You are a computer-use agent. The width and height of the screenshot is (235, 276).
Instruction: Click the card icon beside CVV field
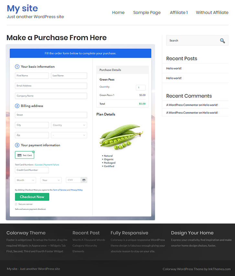(x=84, y=180)
